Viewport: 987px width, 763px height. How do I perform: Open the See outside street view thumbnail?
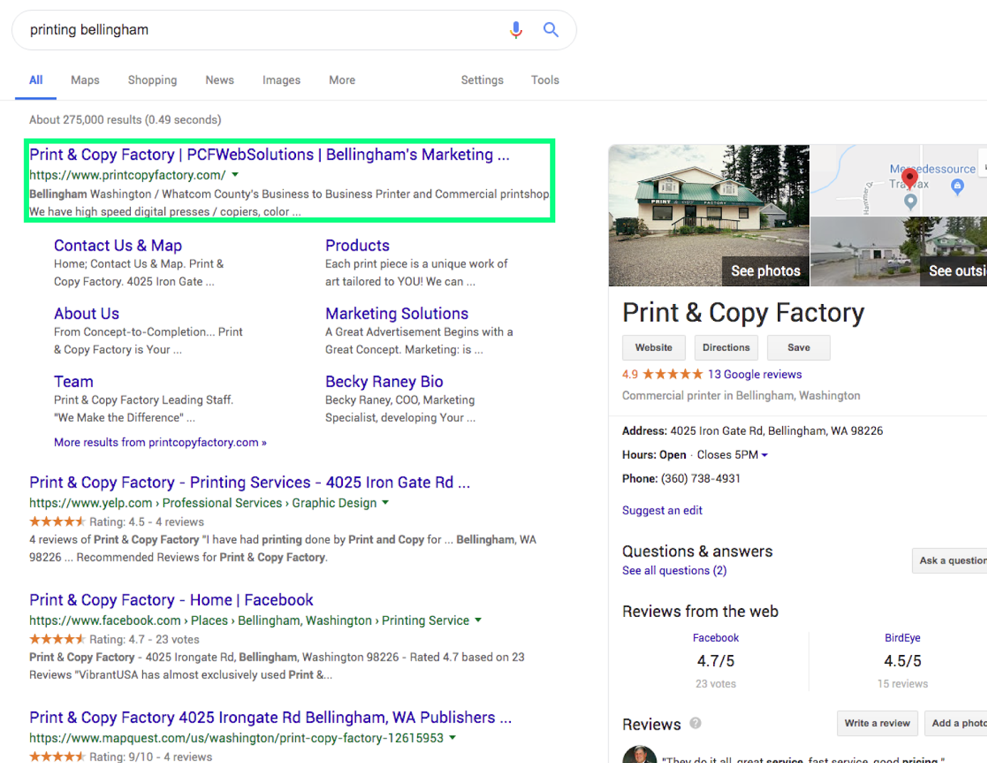click(899, 251)
